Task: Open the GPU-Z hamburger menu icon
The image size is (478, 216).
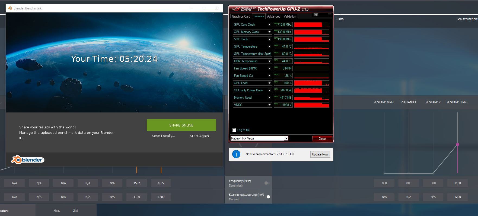Action: pos(329,15)
